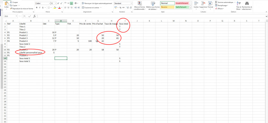Viewport: 268px width, 123px height.
Task: Click the formula bar input field
Action: [x=151, y=16]
